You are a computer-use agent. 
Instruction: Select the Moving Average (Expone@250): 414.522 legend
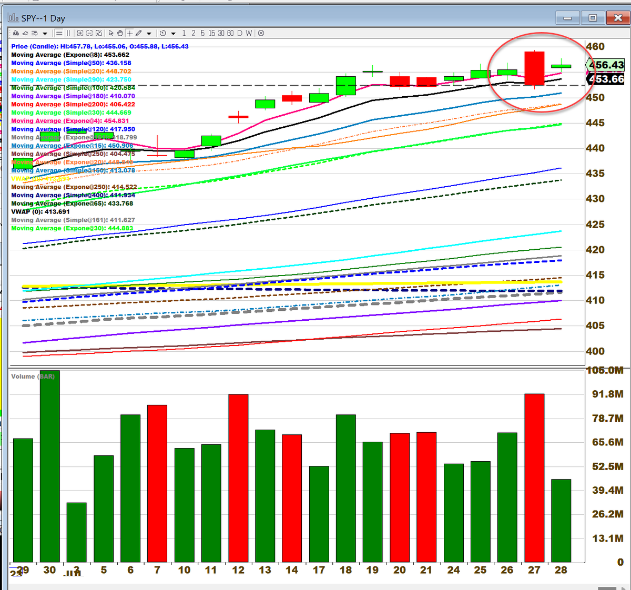[74, 187]
